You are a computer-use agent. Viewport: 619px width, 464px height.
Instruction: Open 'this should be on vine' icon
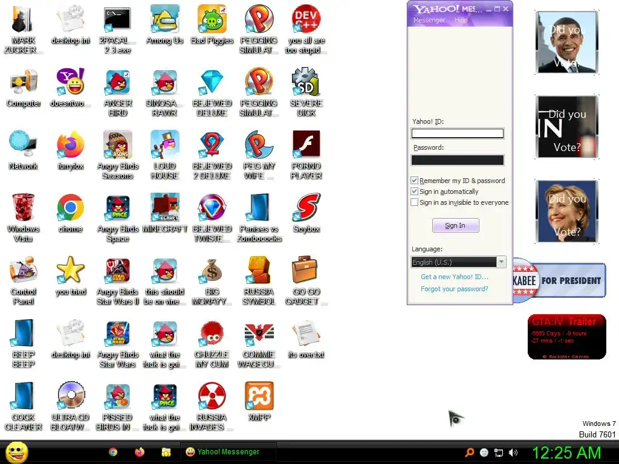coord(164,280)
